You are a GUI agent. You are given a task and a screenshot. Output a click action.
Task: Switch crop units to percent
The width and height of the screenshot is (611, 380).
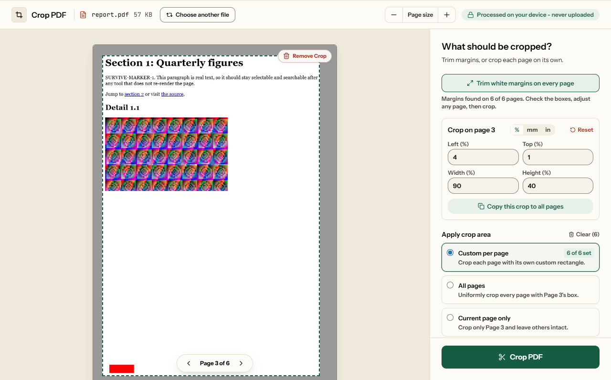click(517, 130)
